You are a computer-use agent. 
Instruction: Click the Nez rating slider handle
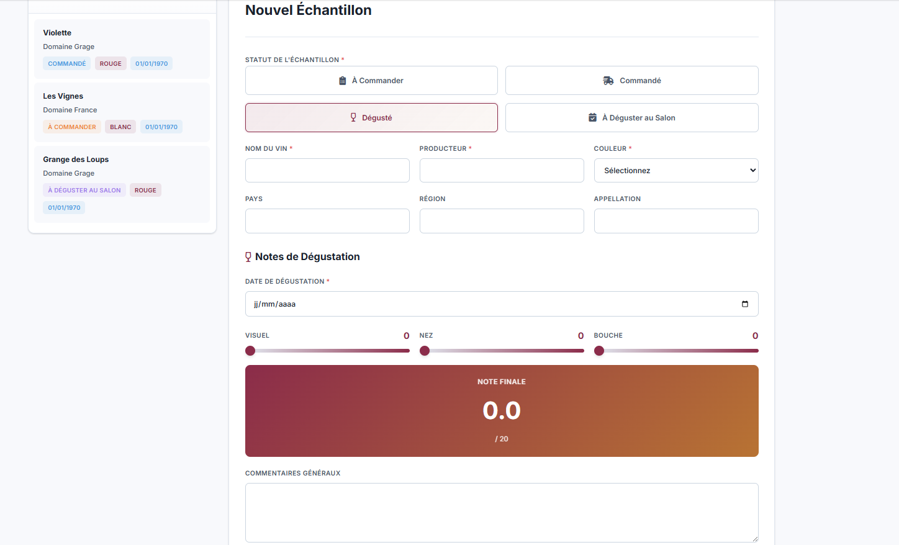pos(425,351)
